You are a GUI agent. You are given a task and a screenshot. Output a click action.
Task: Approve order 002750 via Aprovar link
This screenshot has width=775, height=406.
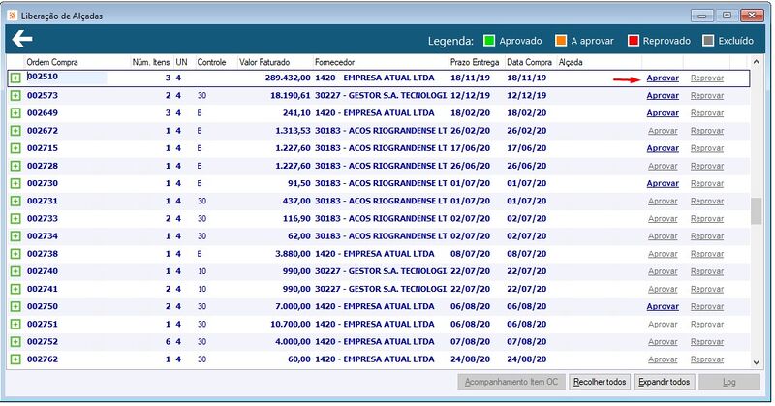coord(663,306)
